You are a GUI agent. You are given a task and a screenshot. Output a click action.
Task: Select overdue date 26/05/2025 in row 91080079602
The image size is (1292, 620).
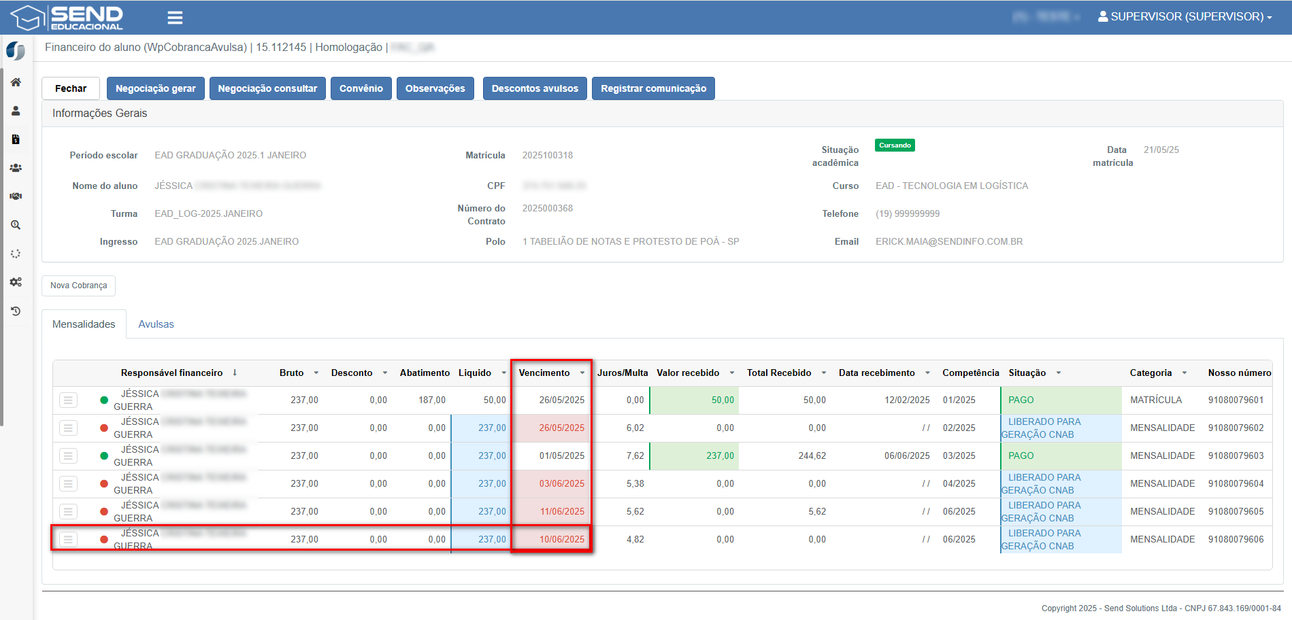(562, 428)
